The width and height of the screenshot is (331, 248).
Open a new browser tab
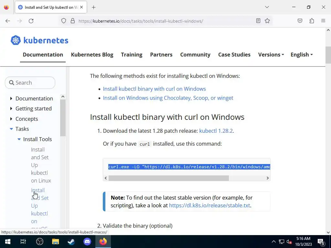[93, 7]
